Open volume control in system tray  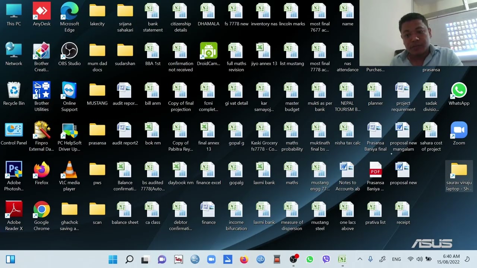click(x=420, y=259)
